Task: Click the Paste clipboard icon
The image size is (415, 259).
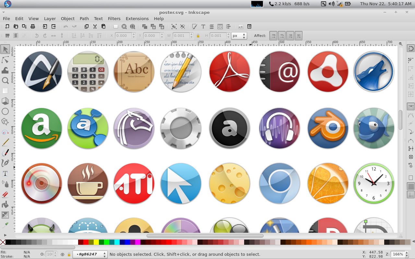Action: [x=103, y=27]
